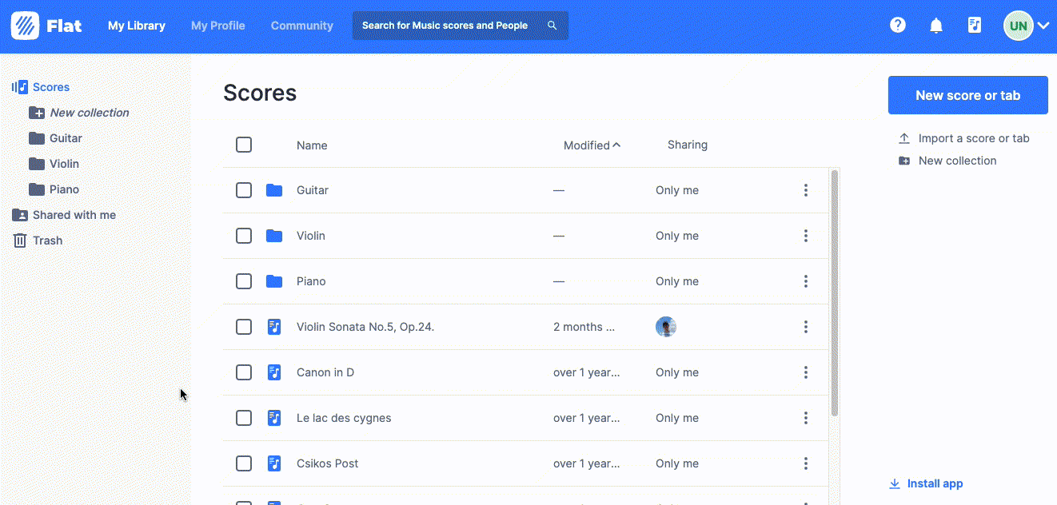
Task: Open the notifications bell
Action: pos(936,26)
